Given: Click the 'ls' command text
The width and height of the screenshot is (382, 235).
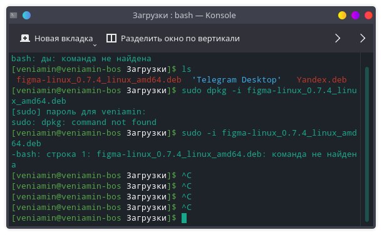Looking at the screenshot, I should (187, 69).
